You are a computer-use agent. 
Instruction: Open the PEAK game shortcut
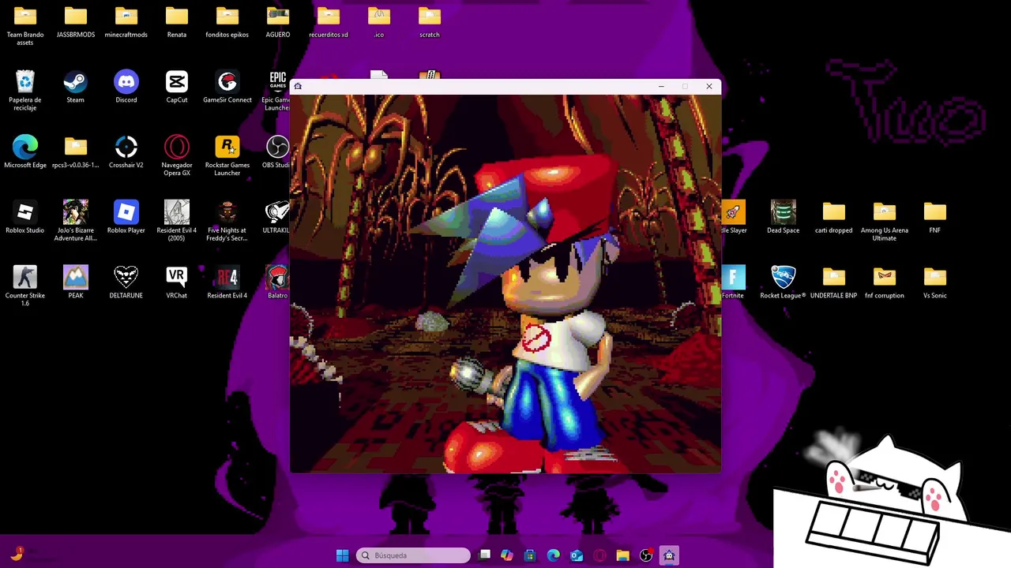click(75, 282)
